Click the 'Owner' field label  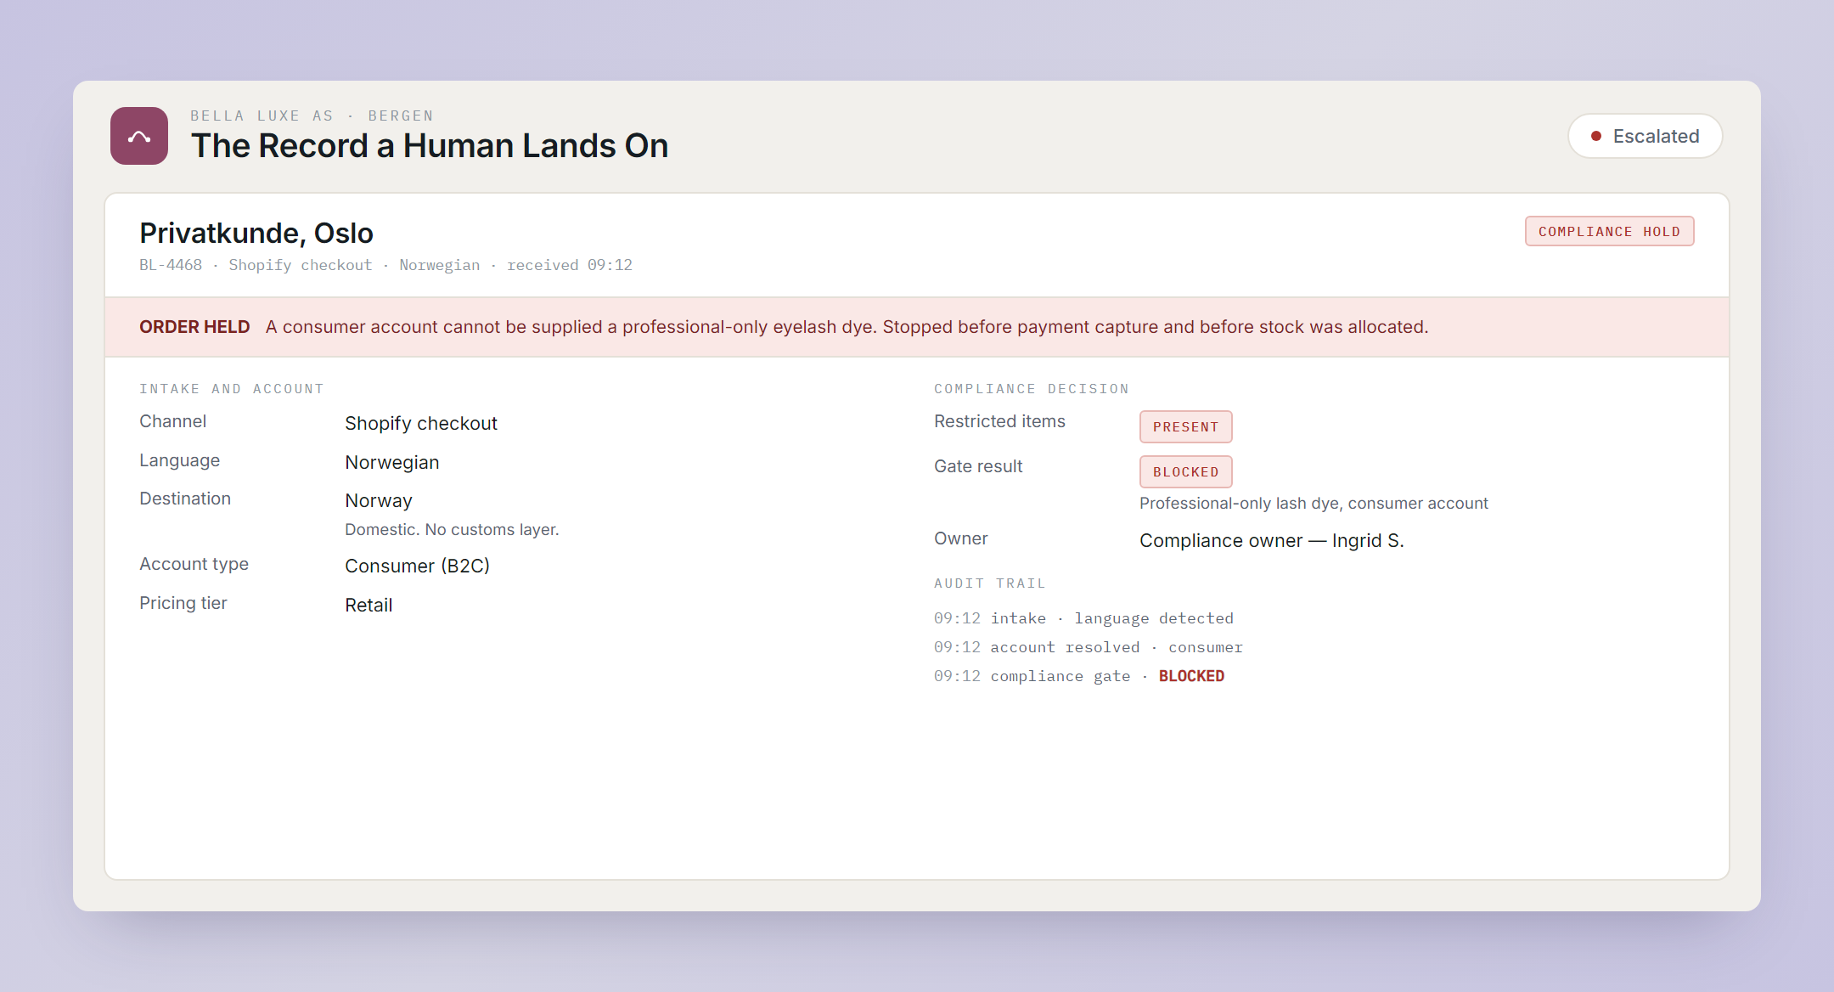pos(960,538)
